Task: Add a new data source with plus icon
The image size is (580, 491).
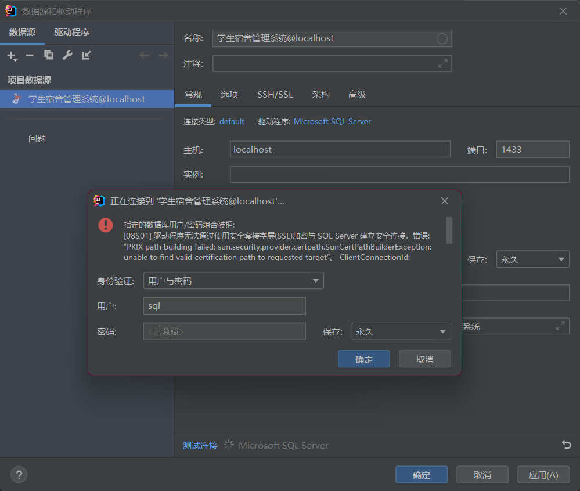Action: [12, 56]
